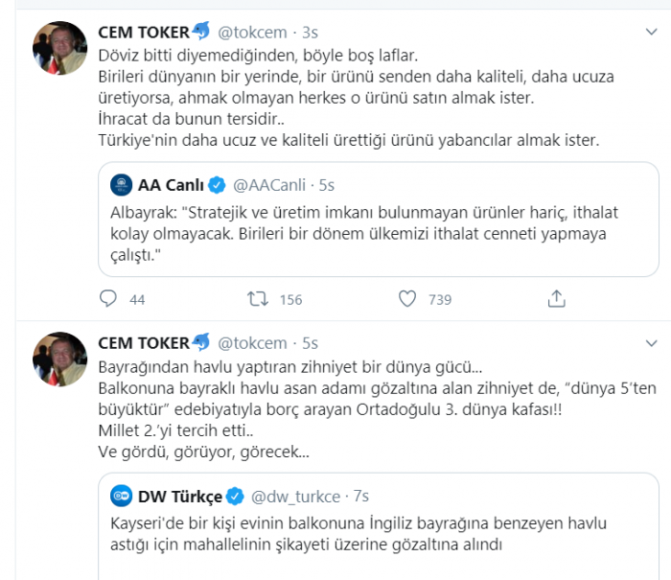
Task: Open AA Canlı account name link
Action: point(169,183)
